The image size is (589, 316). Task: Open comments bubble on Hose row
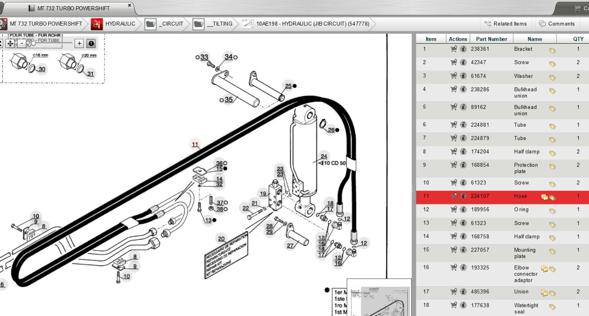click(x=545, y=197)
